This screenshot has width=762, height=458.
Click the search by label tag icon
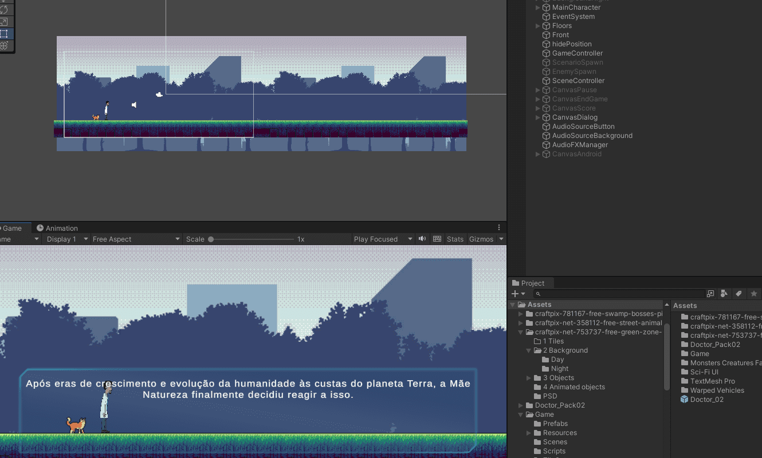click(739, 294)
